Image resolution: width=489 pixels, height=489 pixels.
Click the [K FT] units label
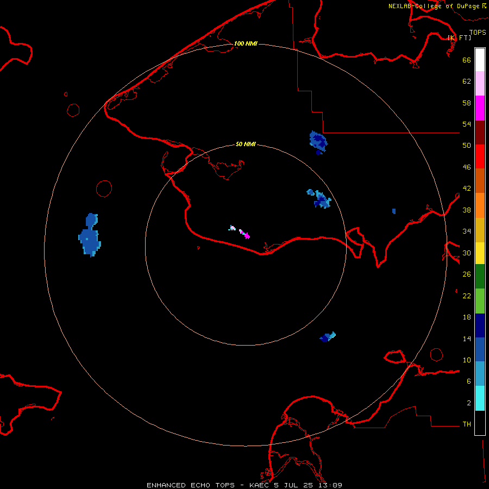pos(459,37)
